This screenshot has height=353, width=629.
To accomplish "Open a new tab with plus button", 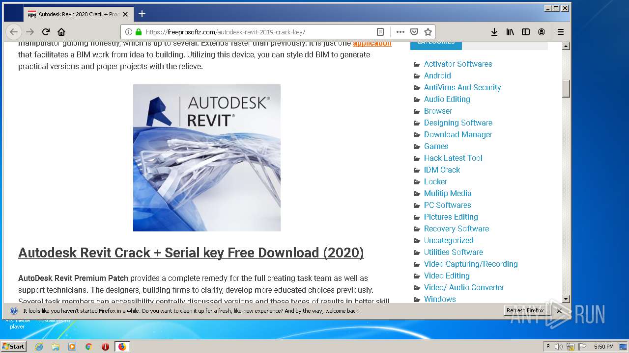I will [142, 14].
